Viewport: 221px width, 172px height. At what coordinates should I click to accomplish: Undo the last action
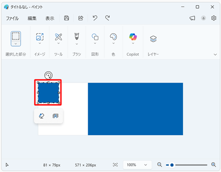coord(95,18)
